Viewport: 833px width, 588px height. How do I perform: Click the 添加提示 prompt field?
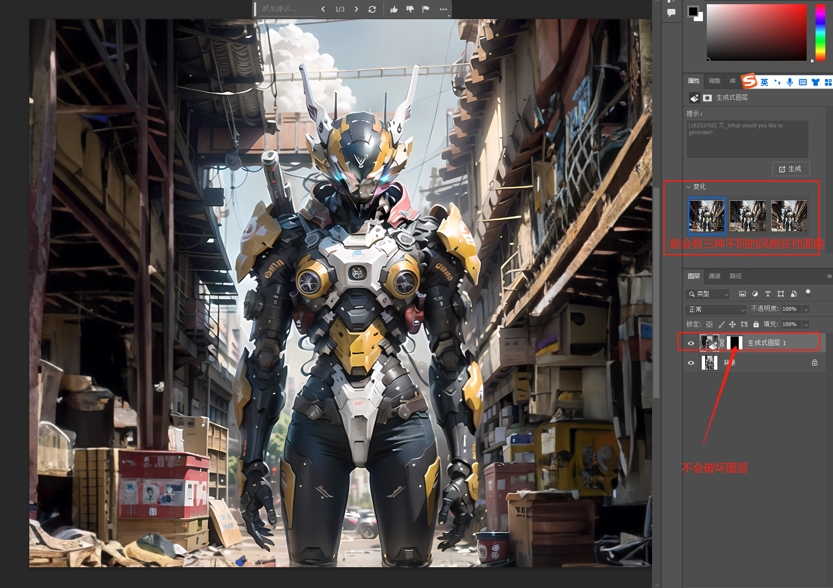tap(287, 9)
